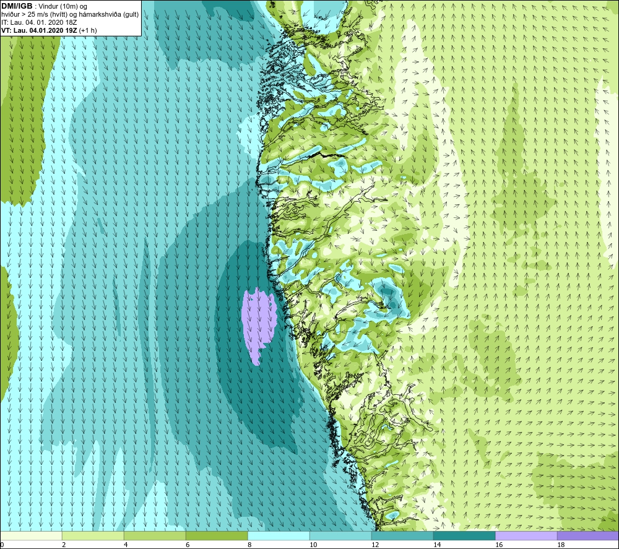Click the legend tick label '6'
This screenshot has height=549, width=619.
[188, 545]
